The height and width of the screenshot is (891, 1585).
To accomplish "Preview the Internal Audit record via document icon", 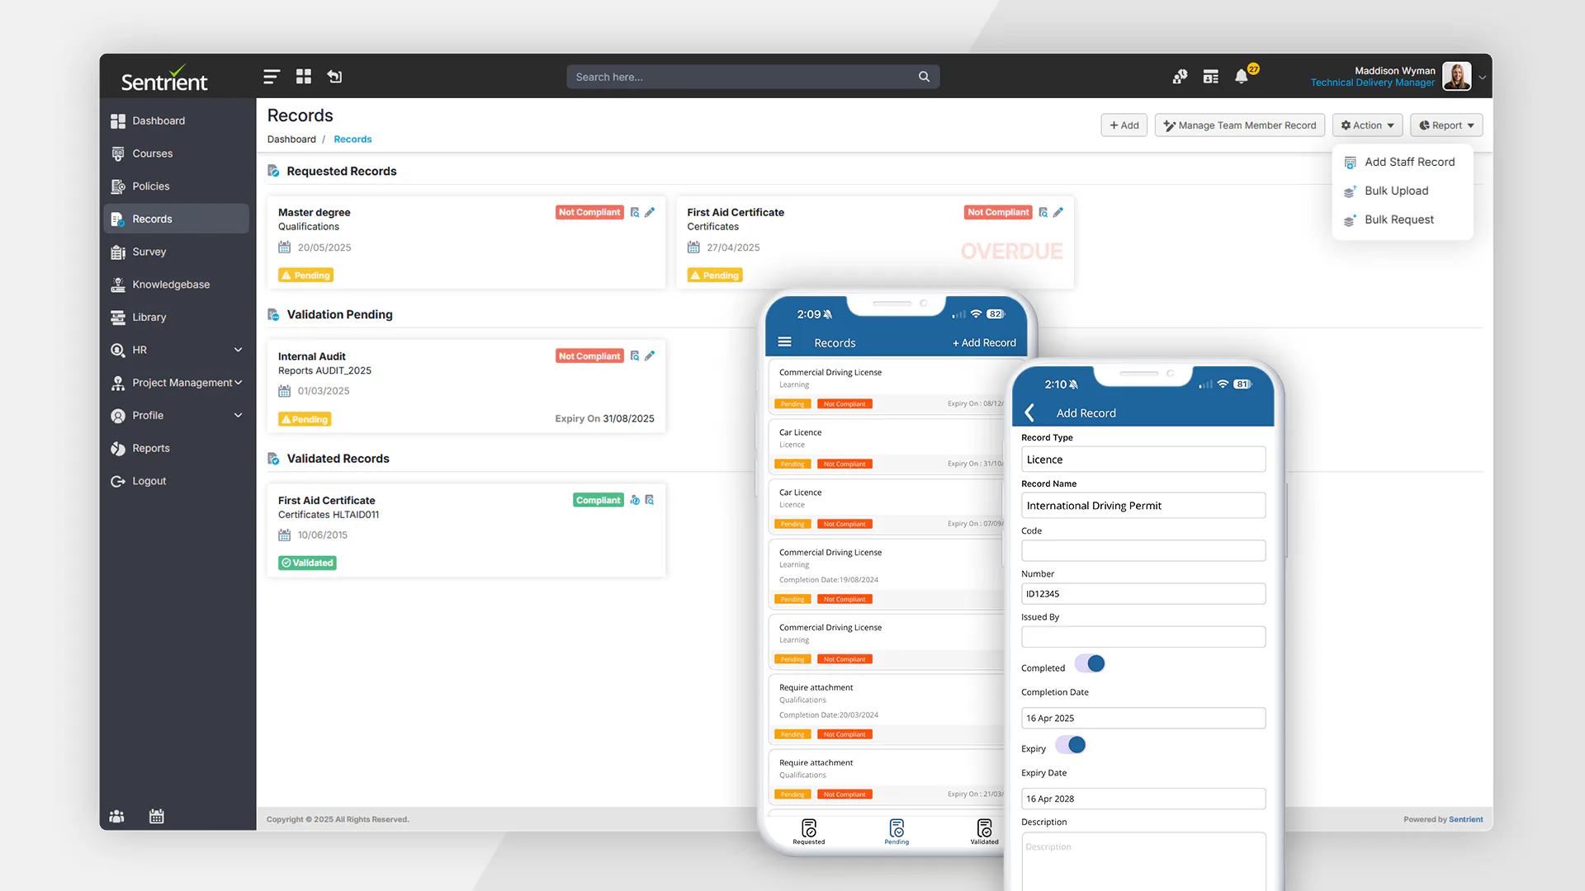I will [x=634, y=356].
